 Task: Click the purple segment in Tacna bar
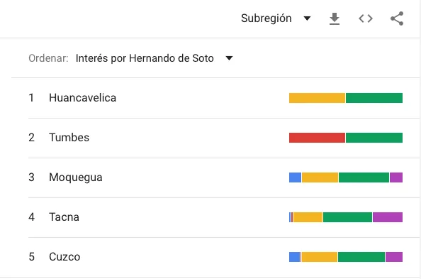pos(388,217)
